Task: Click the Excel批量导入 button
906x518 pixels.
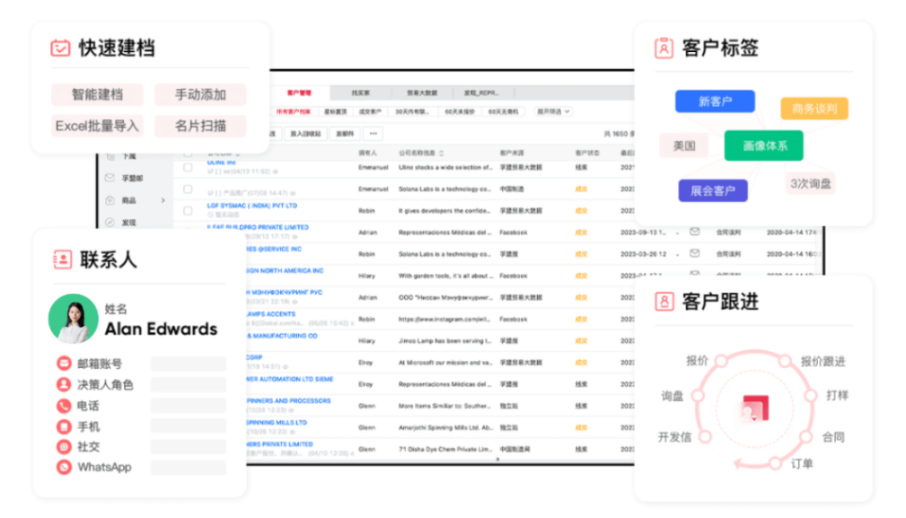Action: 97,126
